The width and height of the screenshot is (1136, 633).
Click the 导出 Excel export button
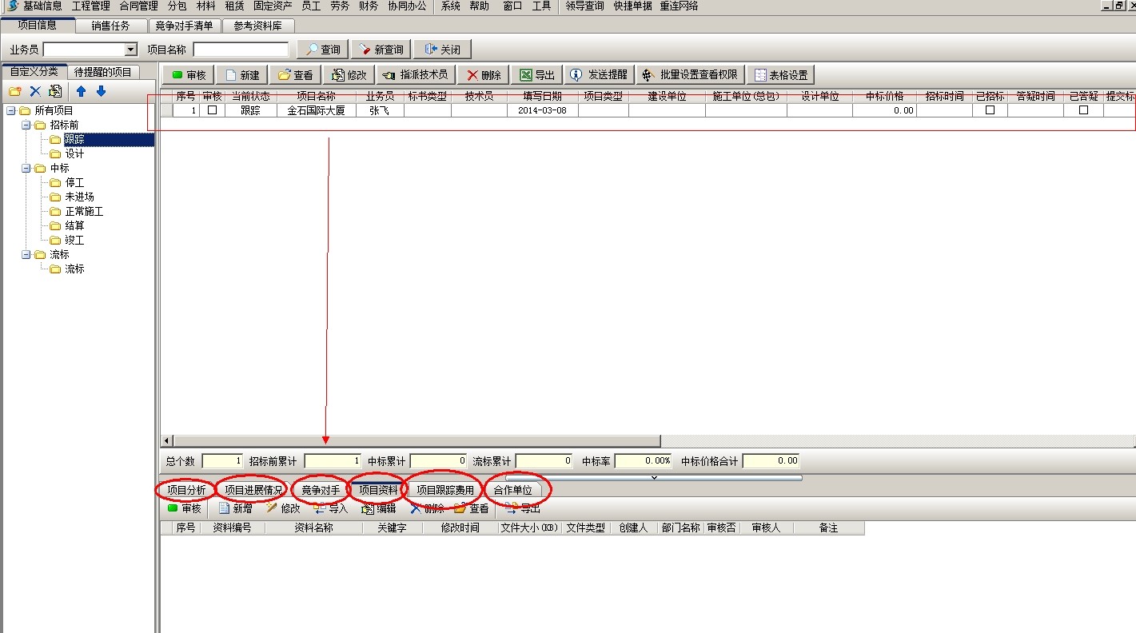(x=536, y=75)
